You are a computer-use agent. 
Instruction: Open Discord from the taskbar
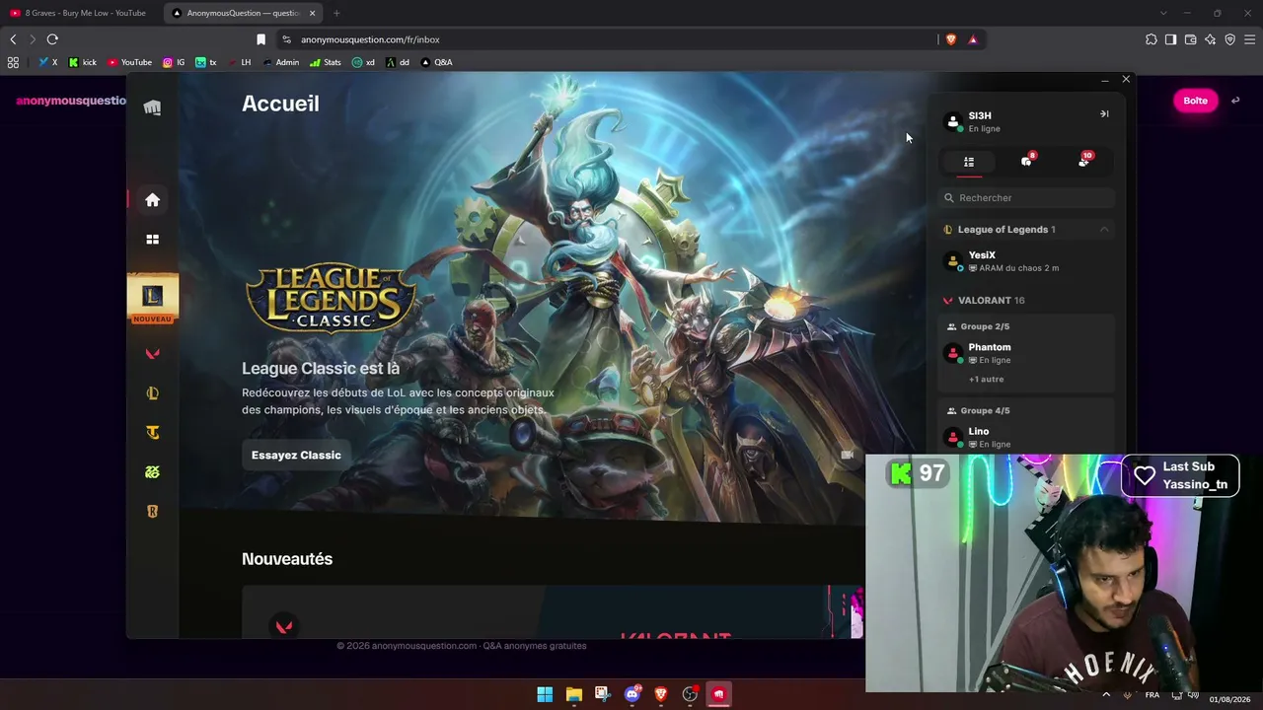pos(632,694)
